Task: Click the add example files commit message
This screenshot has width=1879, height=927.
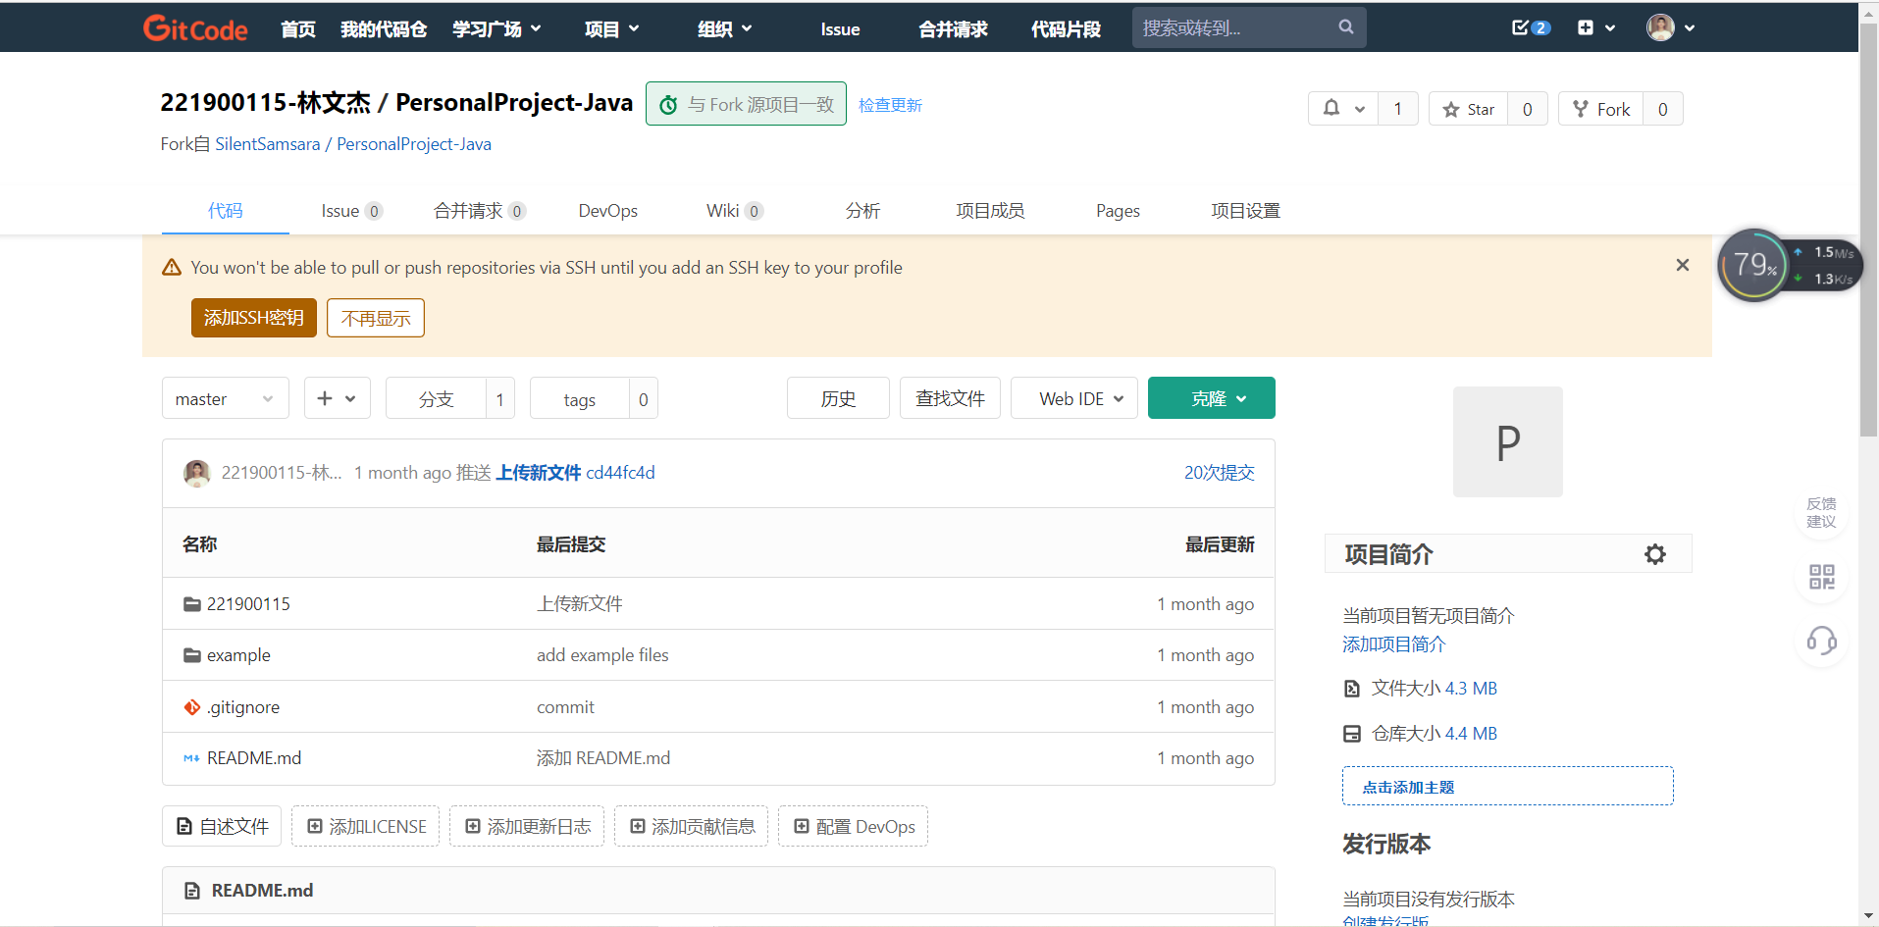Action: click(602, 655)
